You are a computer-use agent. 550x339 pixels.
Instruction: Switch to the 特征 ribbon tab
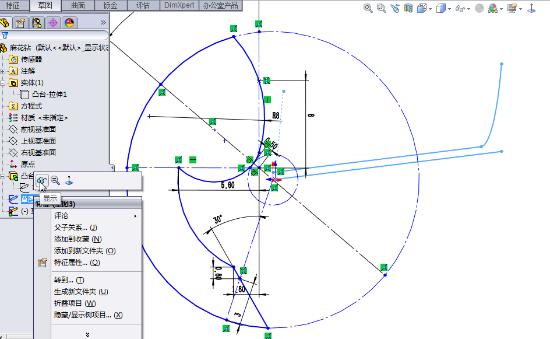pos(13,6)
